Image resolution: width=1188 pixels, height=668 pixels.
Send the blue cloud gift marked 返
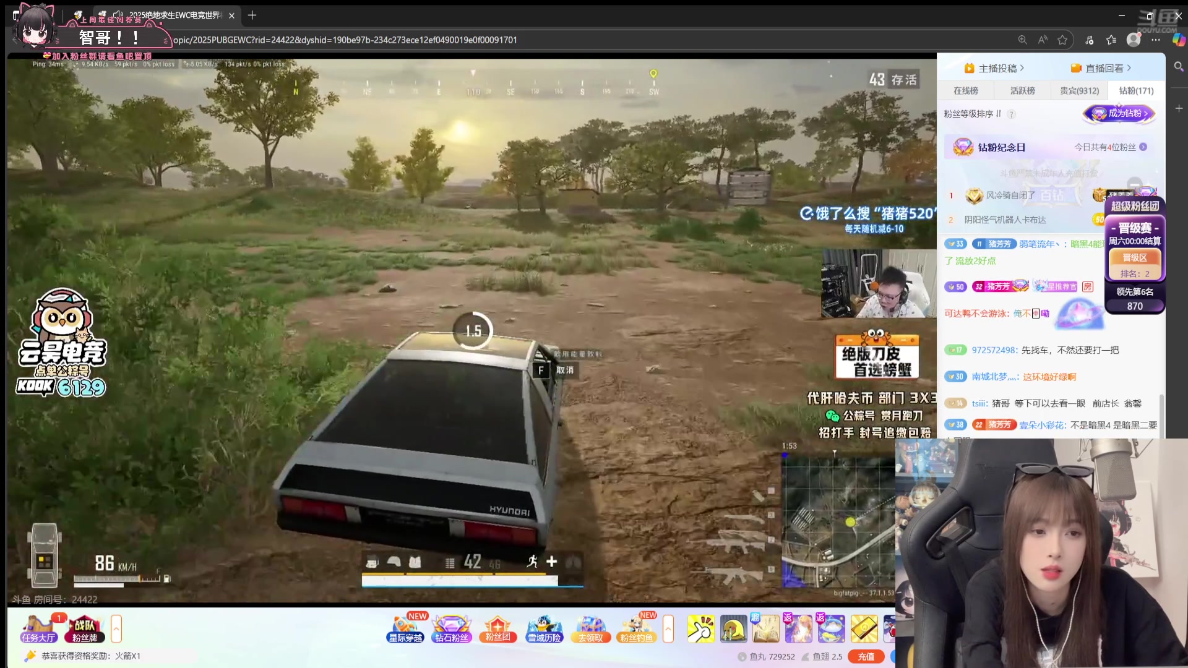click(x=832, y=629)
